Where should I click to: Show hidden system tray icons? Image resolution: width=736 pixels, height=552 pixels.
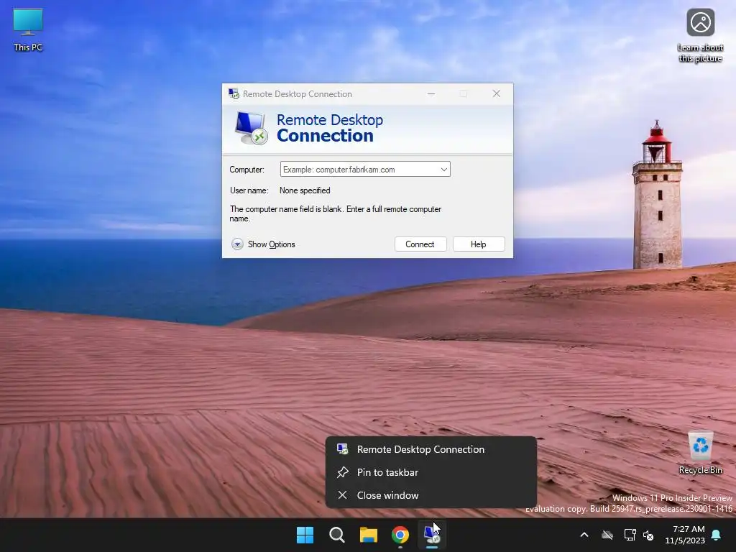point(584,535)
